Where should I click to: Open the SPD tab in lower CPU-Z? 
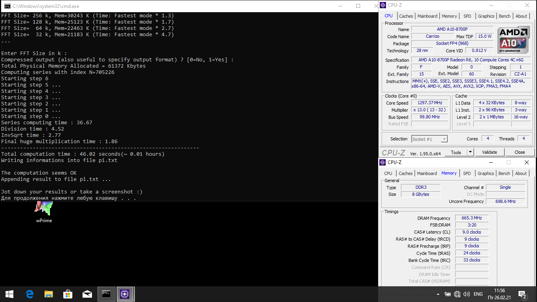pyautogui.click(x=467, y=173)
